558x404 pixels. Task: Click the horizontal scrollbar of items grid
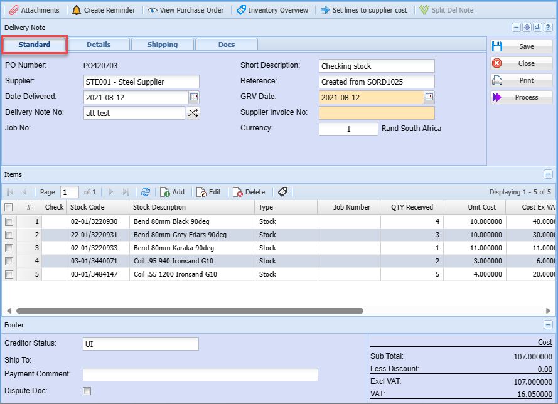point(188,311)
